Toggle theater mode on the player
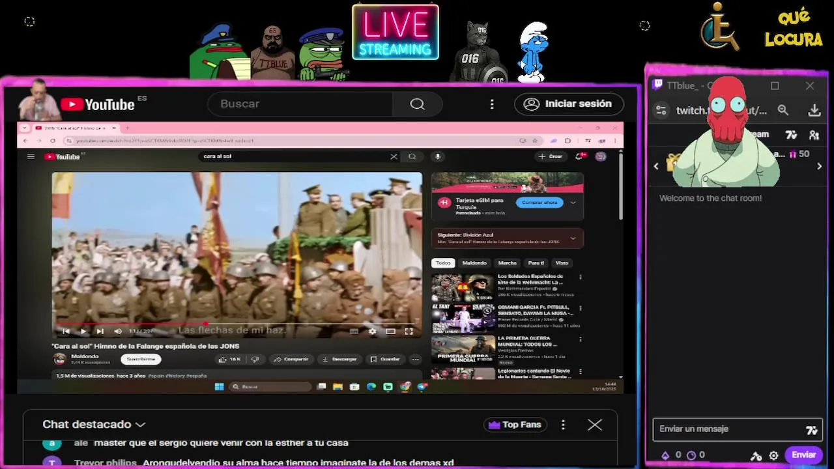 point(390,331)
